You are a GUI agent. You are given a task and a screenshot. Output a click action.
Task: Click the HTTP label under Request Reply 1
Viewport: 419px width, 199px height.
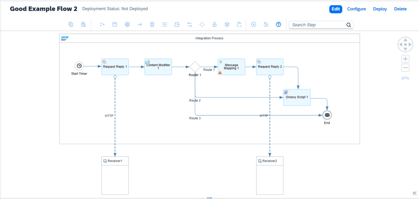coord(109,116)
